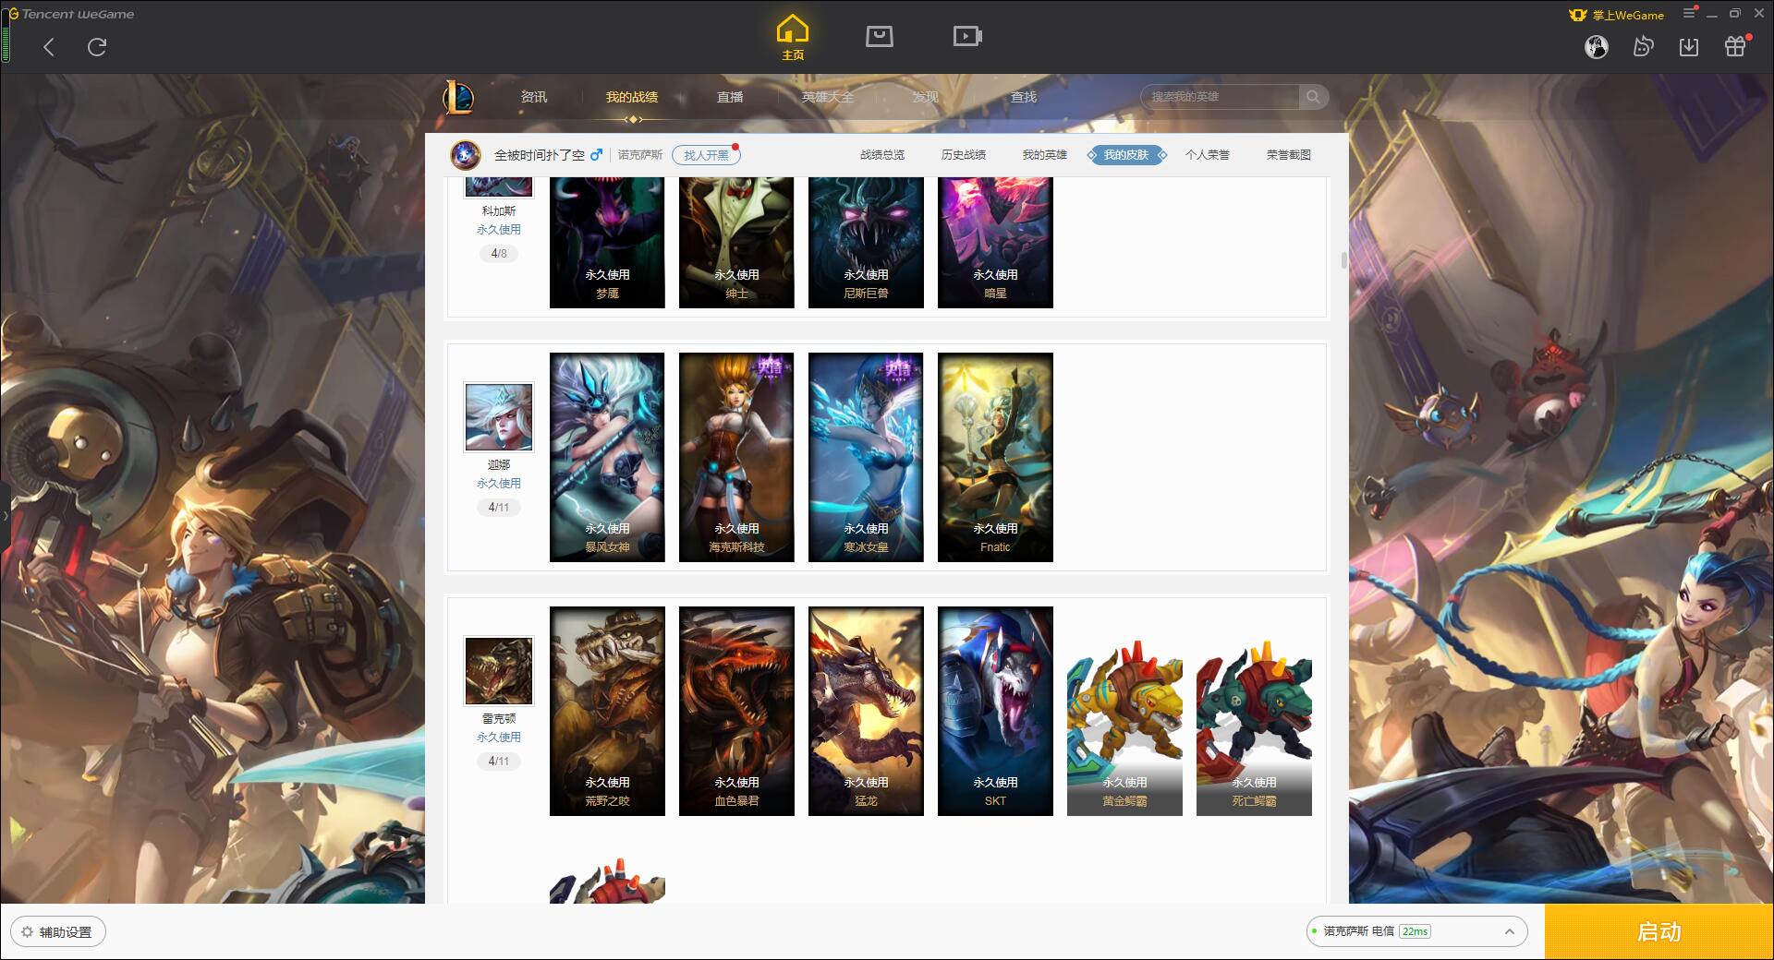The height and width of the screenshot is (960, 1774).
Task: Switch to the 资讯 tab
Action: click(x=533, y=97)
